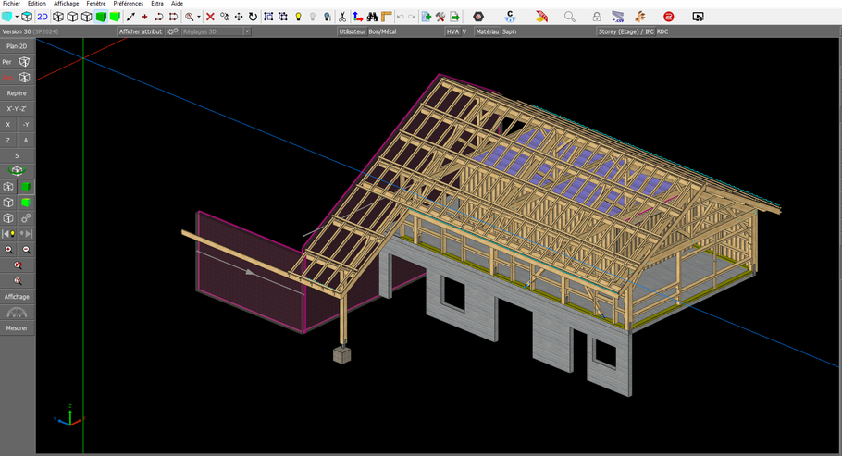Viewport: 842px width, 456px height.
Task: Click the Mesurer button in sidebar
Action: [17, 327]
